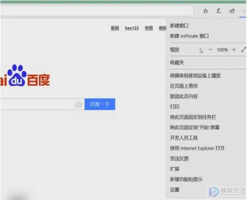
Task: Open 收藏夹 from the menu
Action: coord(177,62)
